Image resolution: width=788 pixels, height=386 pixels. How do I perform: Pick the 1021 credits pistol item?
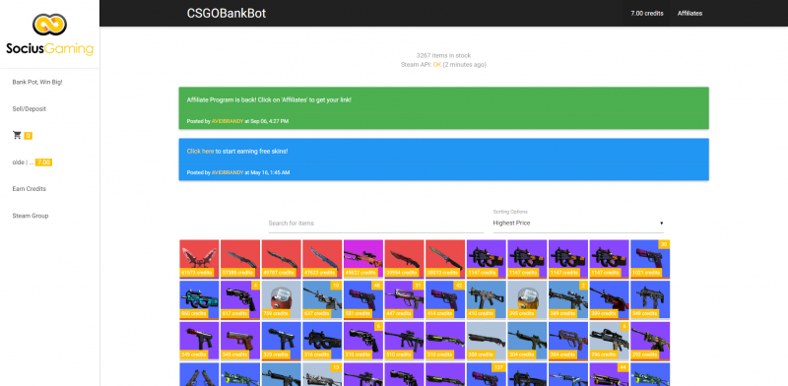[650, 259]
